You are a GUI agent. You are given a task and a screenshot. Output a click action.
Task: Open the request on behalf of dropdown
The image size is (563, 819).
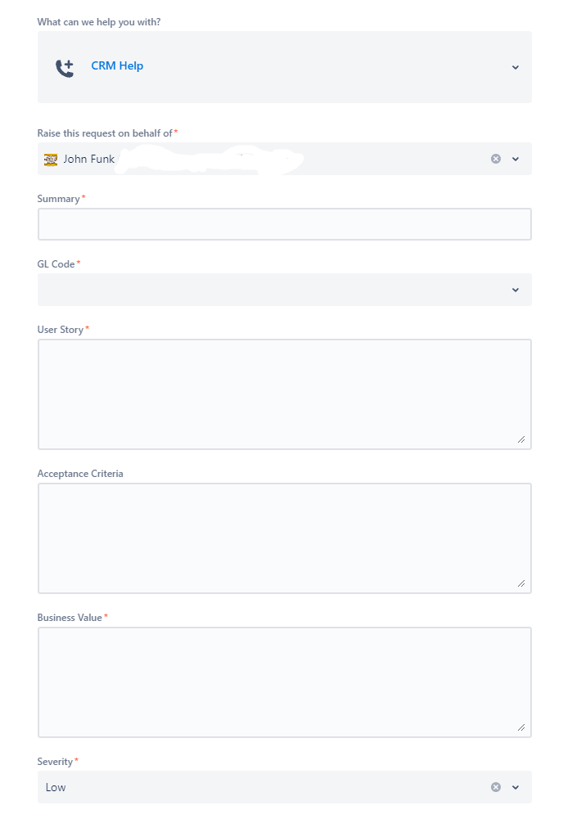[x=516, y=159]
